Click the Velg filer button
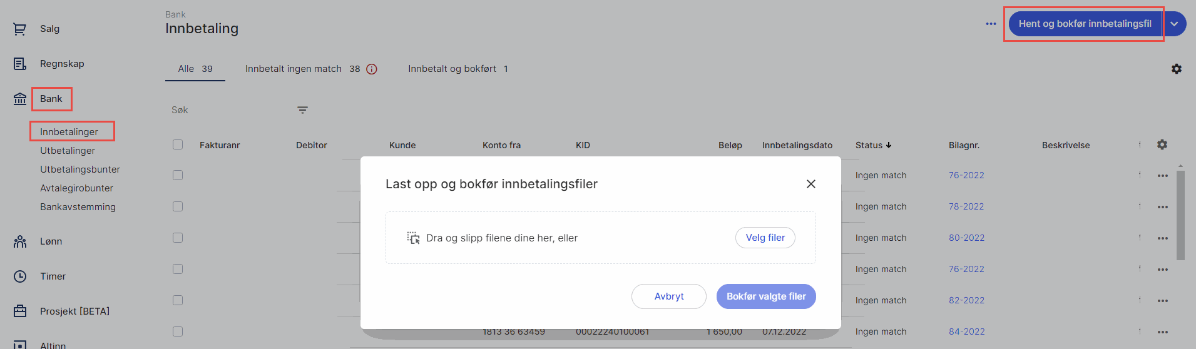 click(765, 238)
